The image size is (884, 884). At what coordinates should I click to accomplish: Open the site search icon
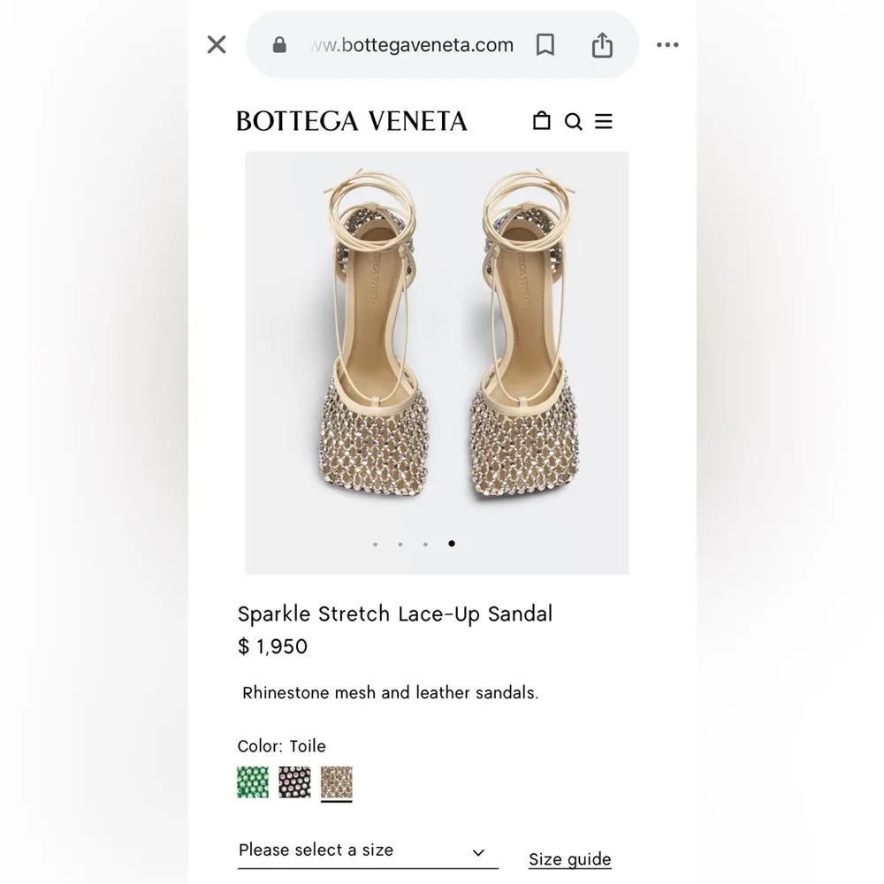click(574, 120)
